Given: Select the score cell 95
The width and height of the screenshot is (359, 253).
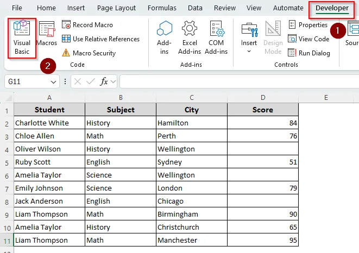Looking at the screenshot, I should 263,240.
